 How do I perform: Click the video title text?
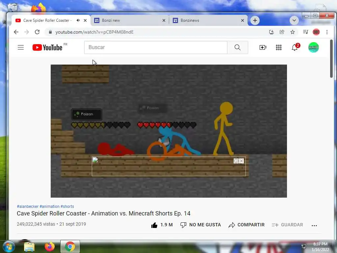coord(104,213)
